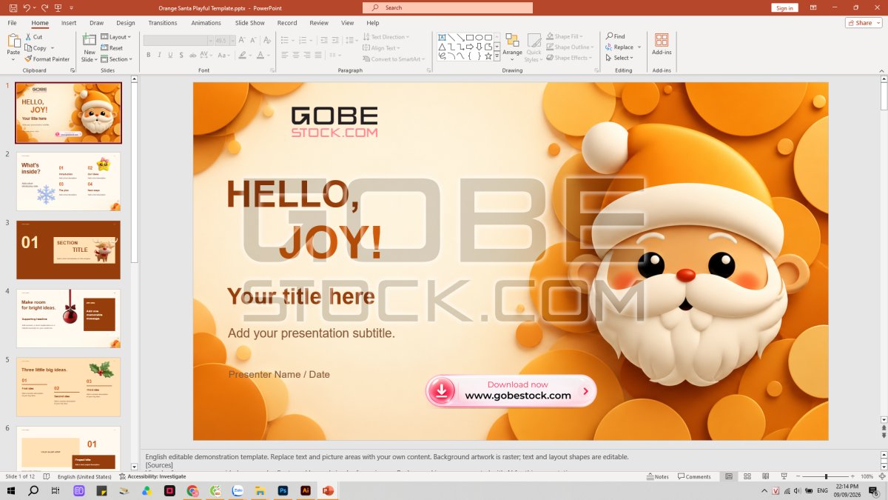Click the Reset slide icon
Screen dimensions: 888x500
coord(104,47)
